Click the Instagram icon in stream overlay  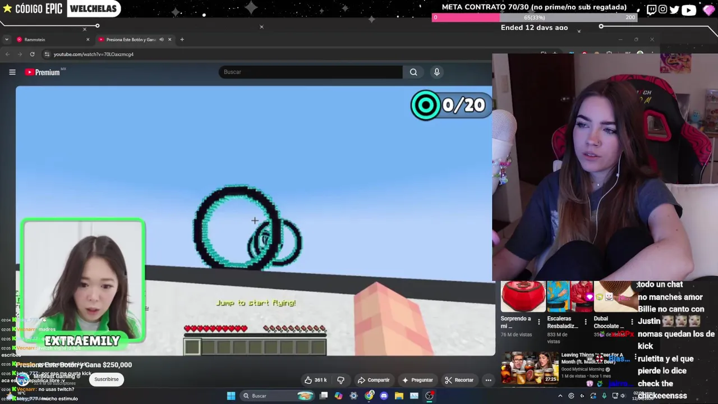(663, 10)
